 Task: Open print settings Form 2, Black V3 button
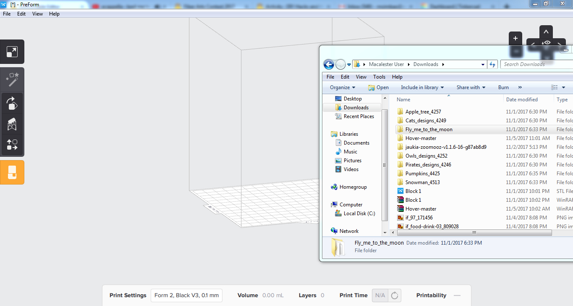click(186, 295)
